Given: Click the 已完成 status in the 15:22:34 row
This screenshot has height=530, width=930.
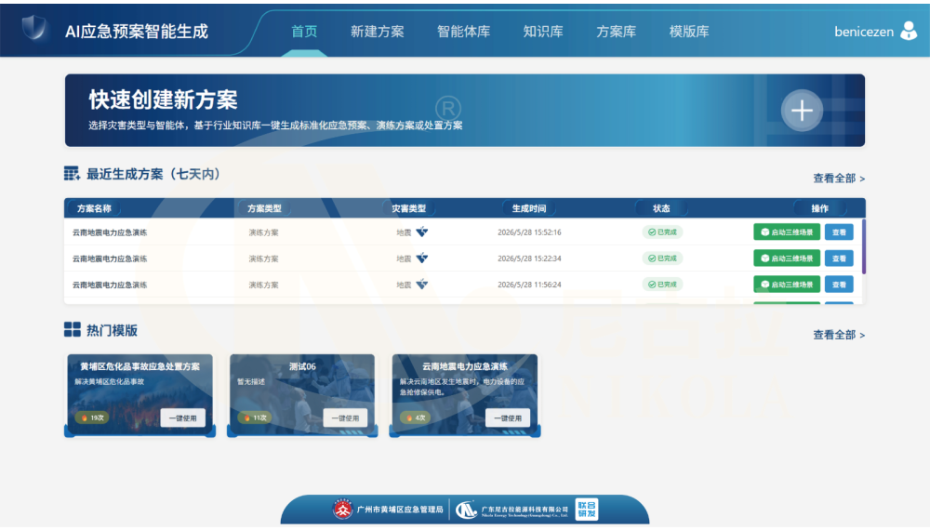Looking at the screenshot, I should (x=662, y=258).
